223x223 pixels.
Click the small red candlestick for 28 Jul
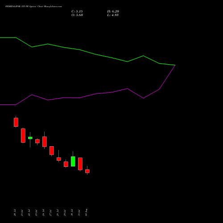[x=59, y=159]
